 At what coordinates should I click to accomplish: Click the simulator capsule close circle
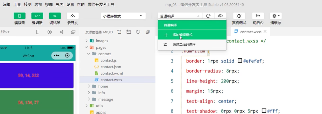coord(67,56)
